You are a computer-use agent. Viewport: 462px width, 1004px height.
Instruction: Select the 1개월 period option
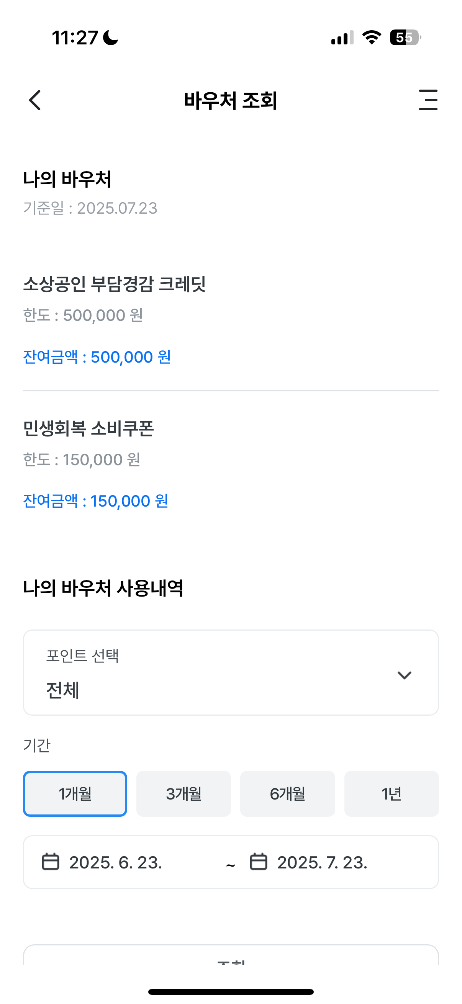(75, 793)
